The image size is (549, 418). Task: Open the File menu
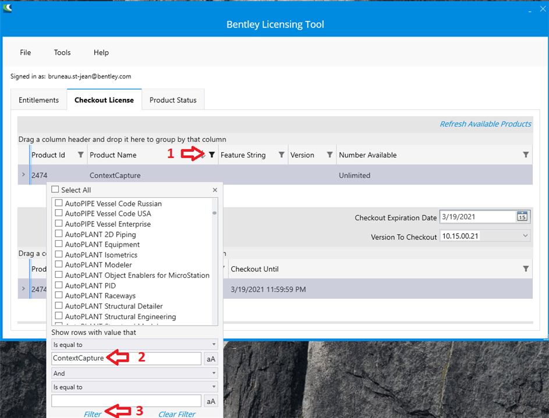25,52
